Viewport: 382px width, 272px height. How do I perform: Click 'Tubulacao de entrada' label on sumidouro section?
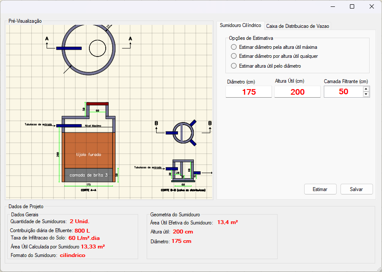pos(38,124)
